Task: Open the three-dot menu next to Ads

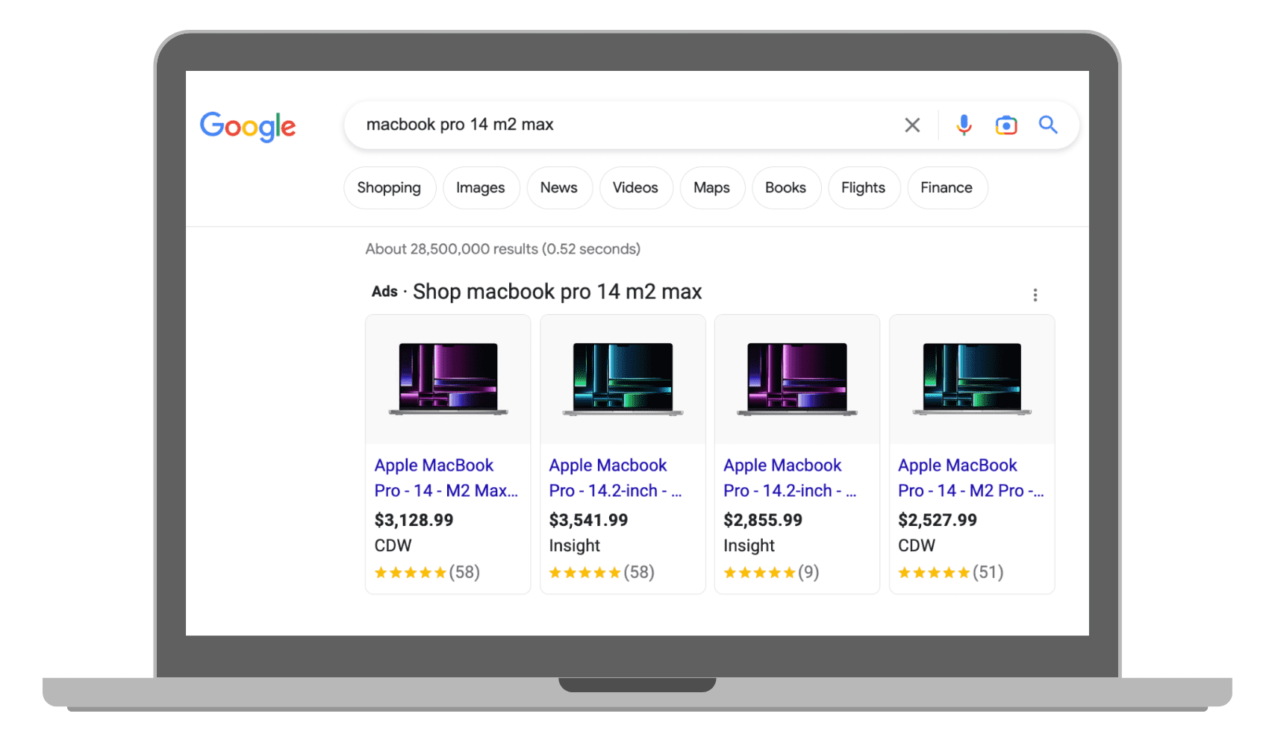Action: coord(1035,294)
